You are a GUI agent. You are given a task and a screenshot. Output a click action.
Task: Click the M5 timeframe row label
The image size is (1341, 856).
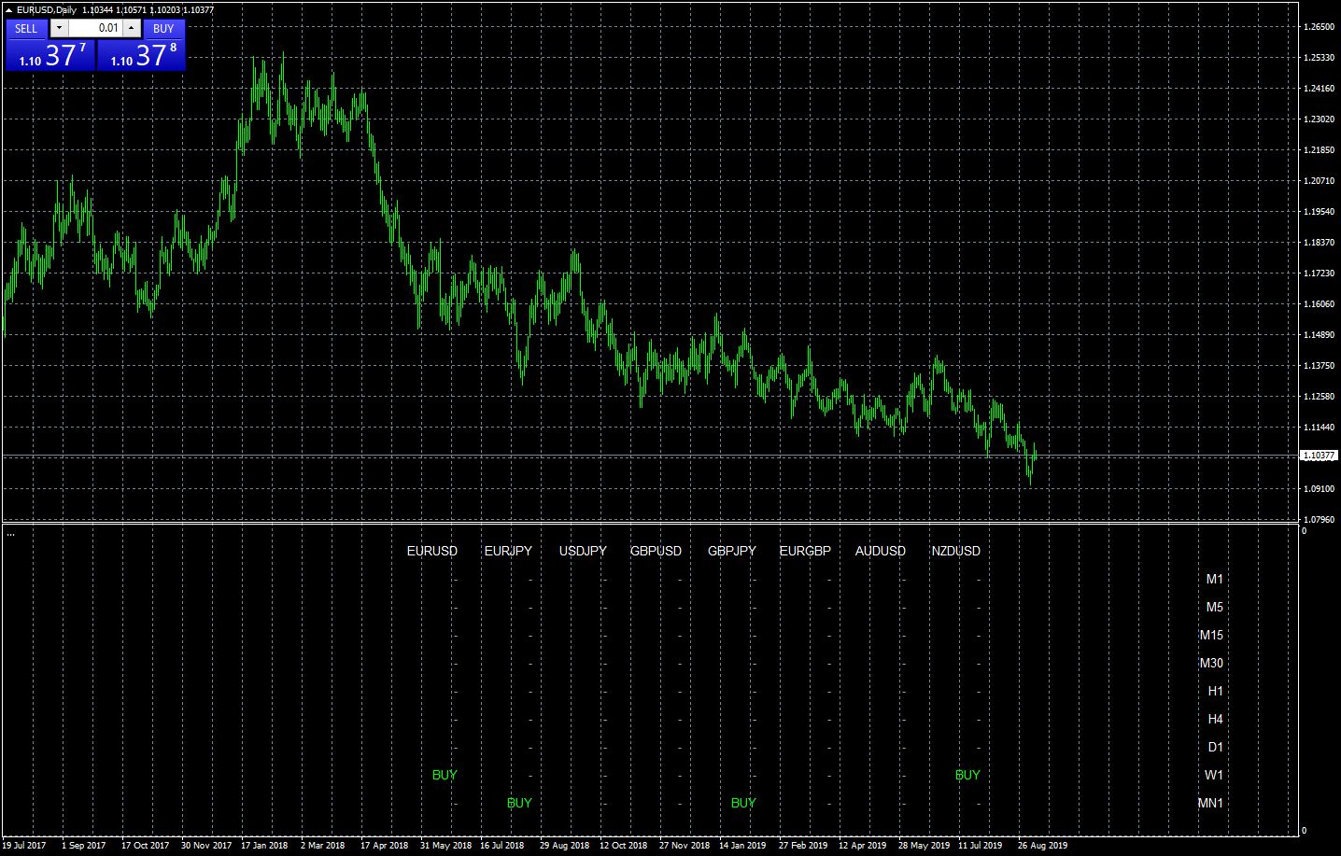[x=1214, y=607]
